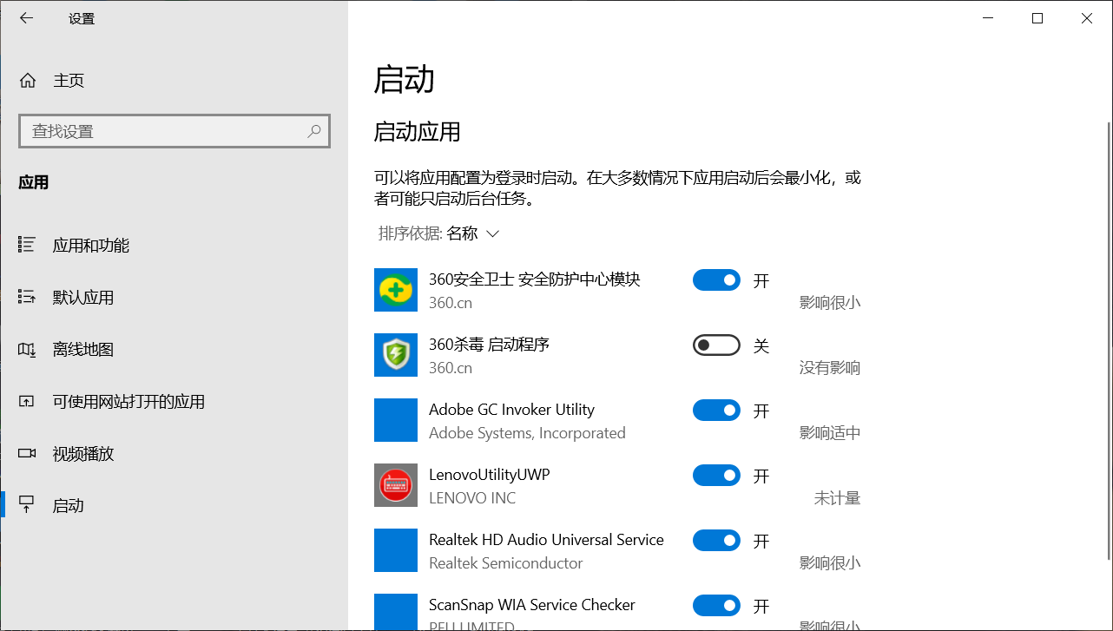Screen dimensions: 1113x631
Task: Disable Adobe GC Invoker Utility toggle
Action: 716,411
